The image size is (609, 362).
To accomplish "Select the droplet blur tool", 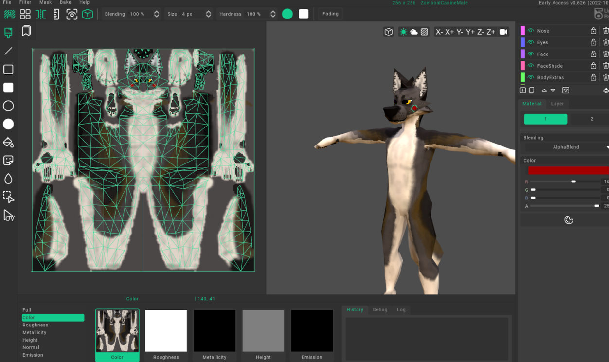I will pos(8,179).
